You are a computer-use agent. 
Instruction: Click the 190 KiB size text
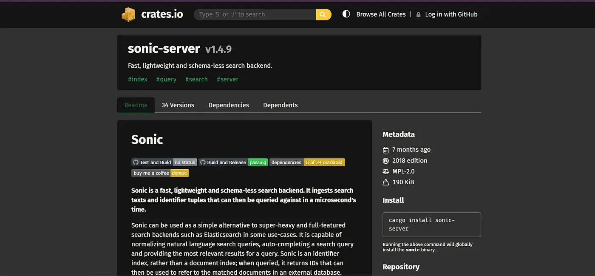[403, 182]
